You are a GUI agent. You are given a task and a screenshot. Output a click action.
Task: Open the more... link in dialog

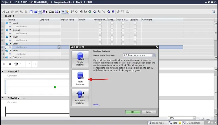pos(97,104)
